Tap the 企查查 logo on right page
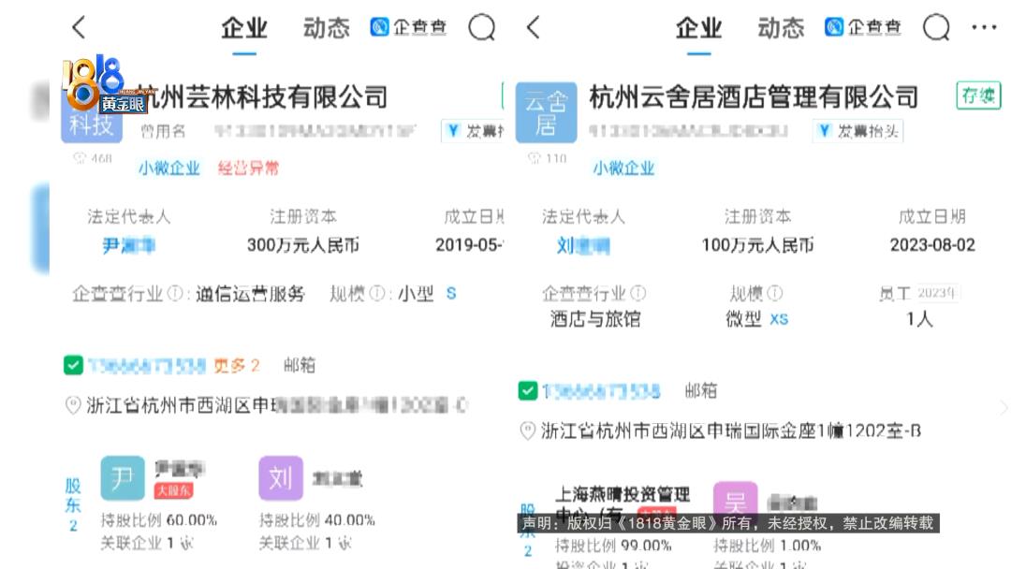 (863, 27)
